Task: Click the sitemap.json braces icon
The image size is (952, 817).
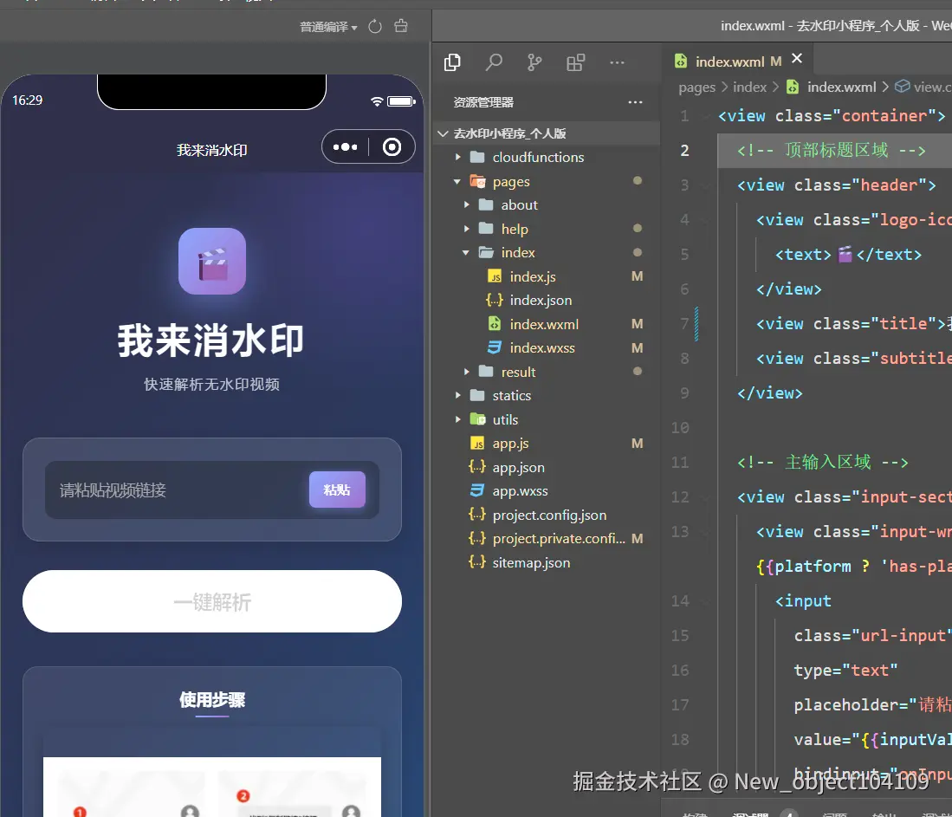Action: pos(477,562)
